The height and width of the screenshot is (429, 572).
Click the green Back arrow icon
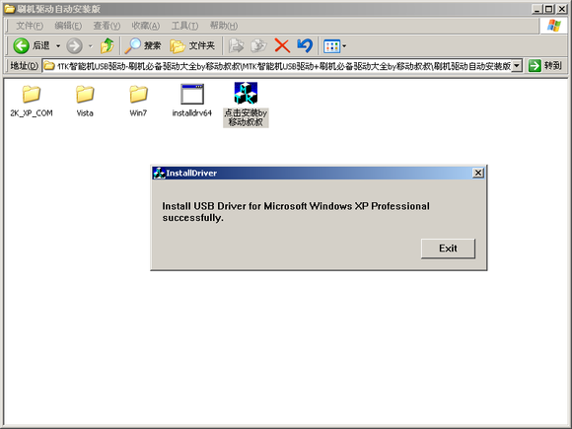point(21,46)
